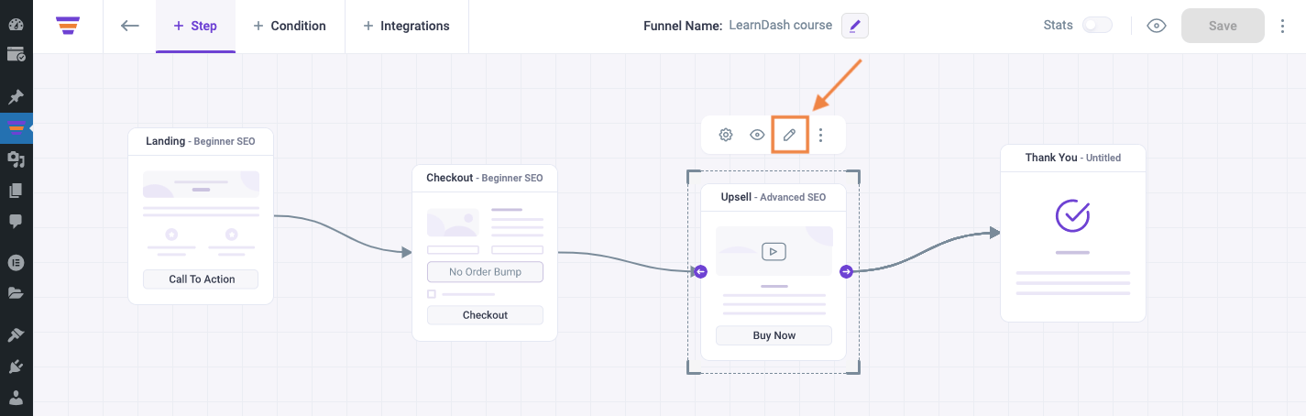1306x416 pixels.
Task: Click the WPFunnels logo icon
Action: [x=68, y=26]
